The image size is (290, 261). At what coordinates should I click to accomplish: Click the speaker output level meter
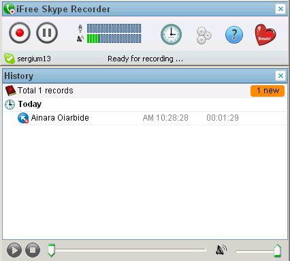coord(114,38)
